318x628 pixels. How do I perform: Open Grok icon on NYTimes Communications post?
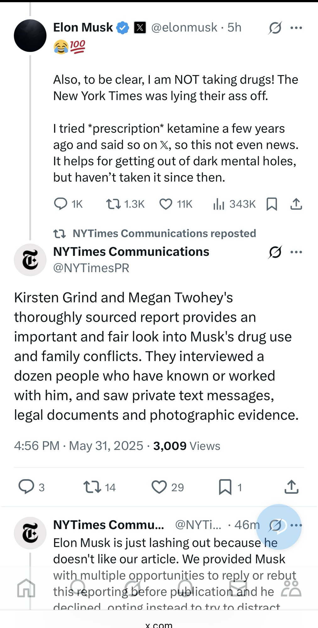click(x=275, y=252)
